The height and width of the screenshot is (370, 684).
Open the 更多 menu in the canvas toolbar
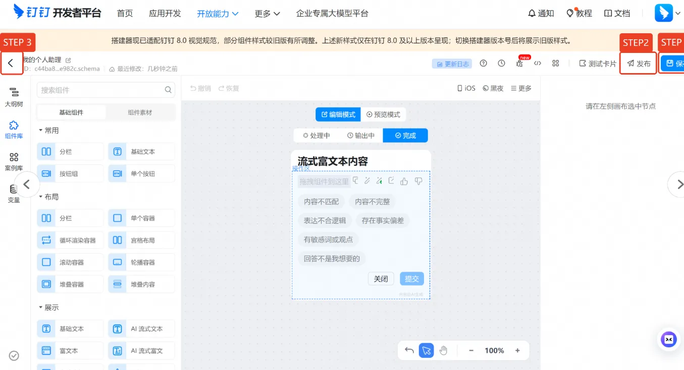pos(521,88)
